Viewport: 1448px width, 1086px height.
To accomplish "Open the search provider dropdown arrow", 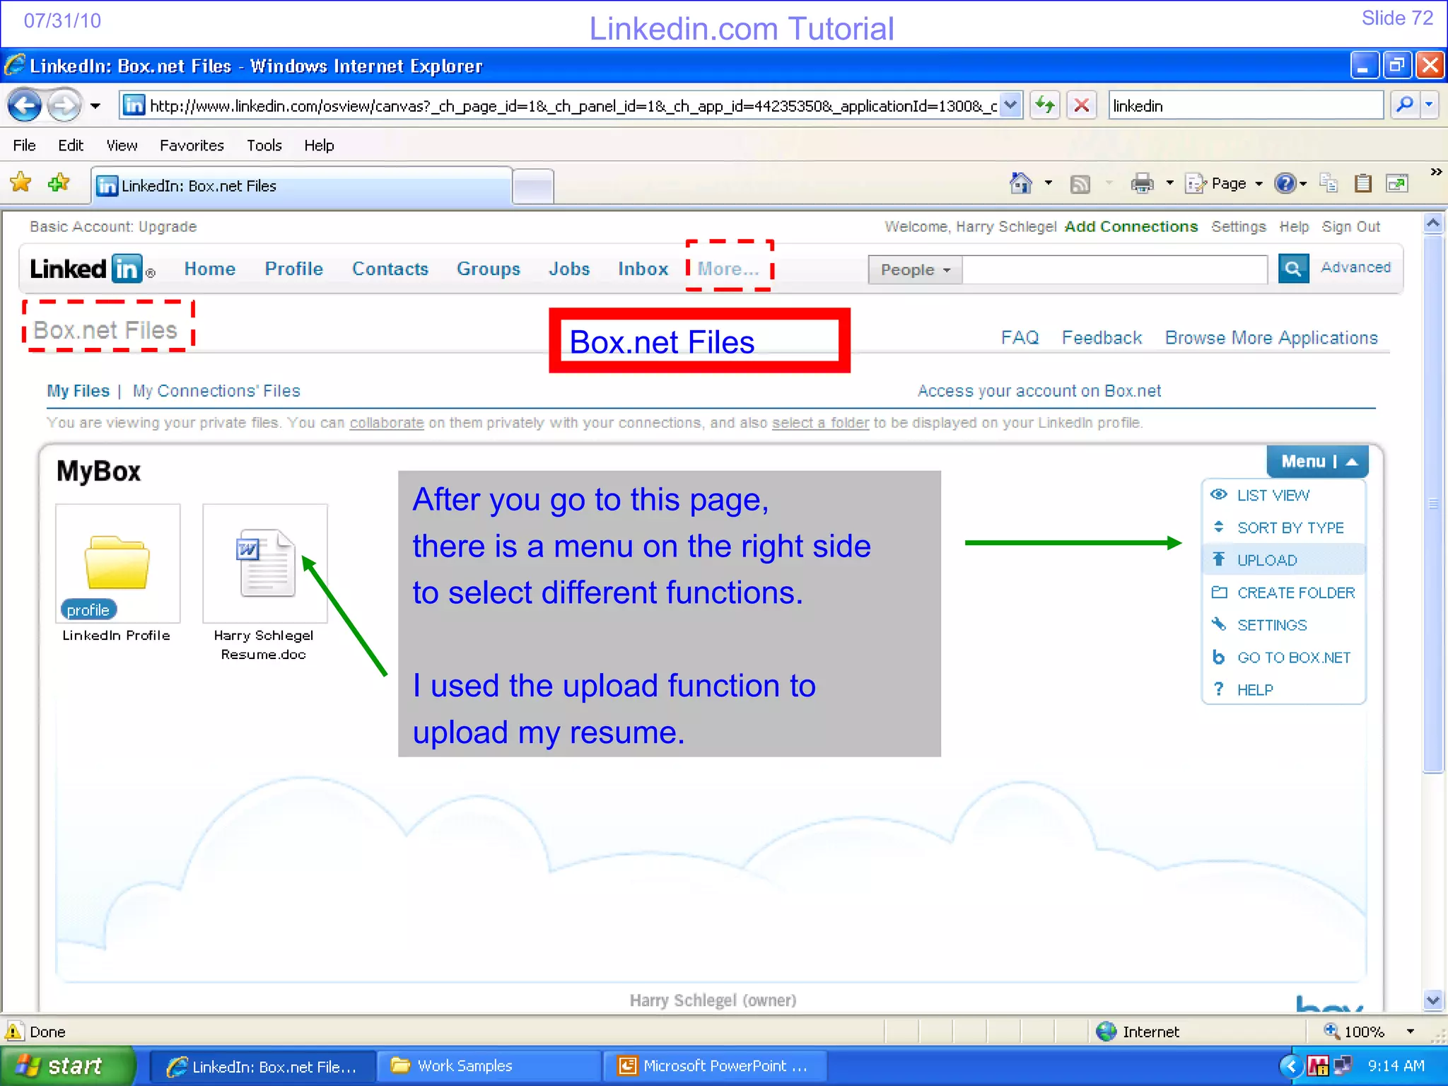I will click(x=1430, y=105).
